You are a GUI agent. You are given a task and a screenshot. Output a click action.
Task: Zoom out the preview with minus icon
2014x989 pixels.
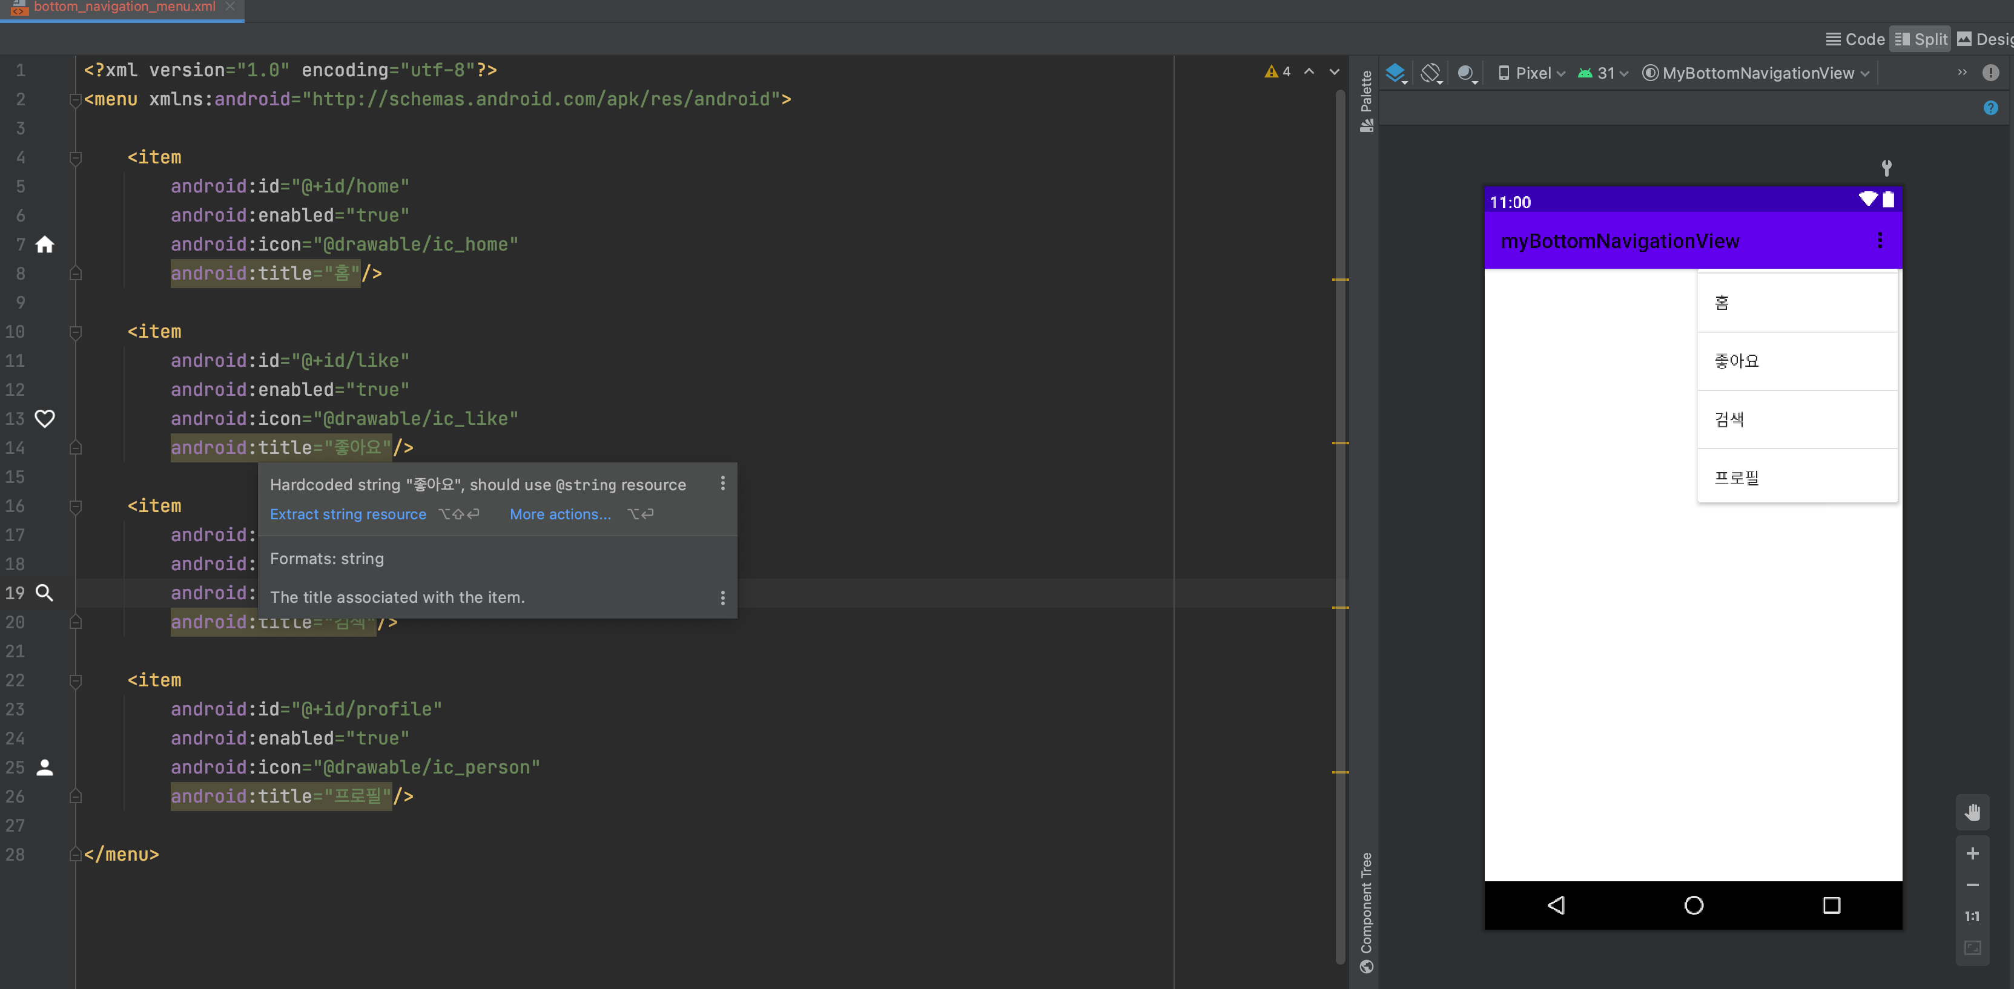1973,884
